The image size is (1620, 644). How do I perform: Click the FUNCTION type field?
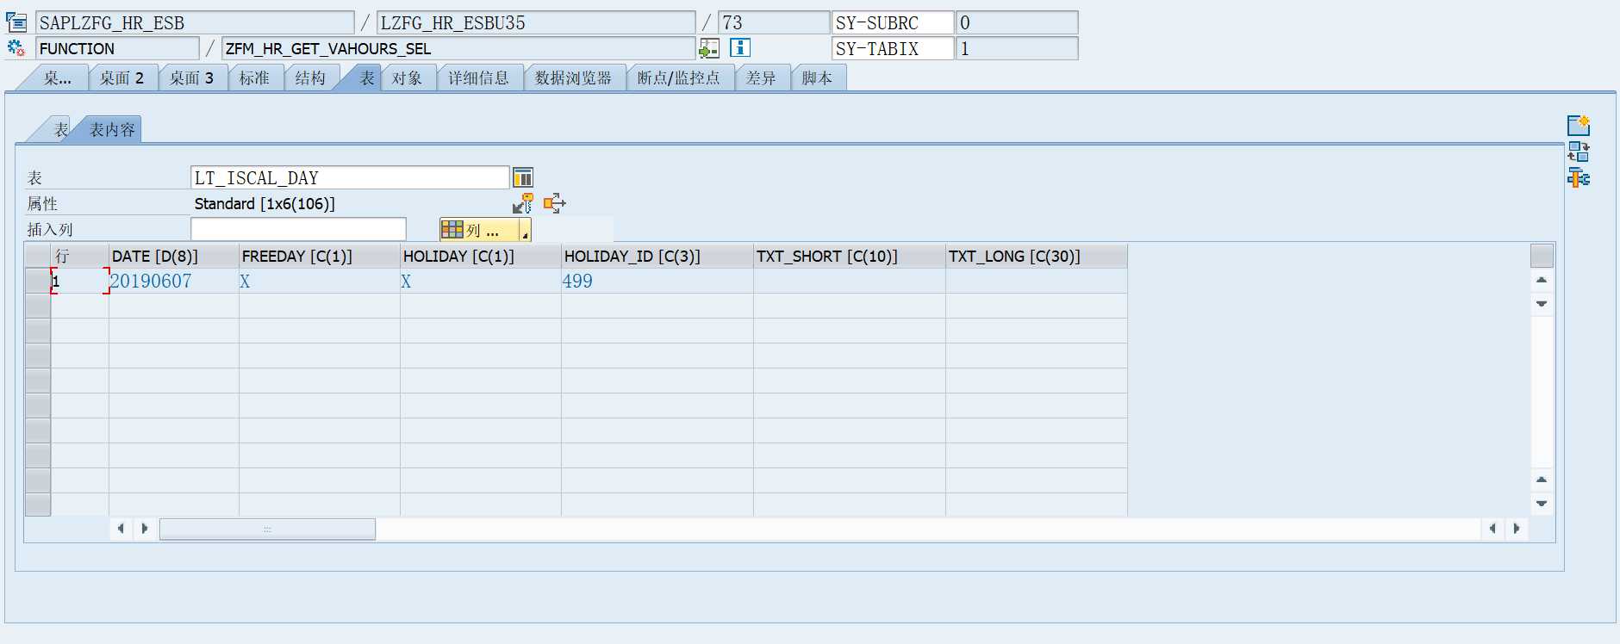(117, 48)
